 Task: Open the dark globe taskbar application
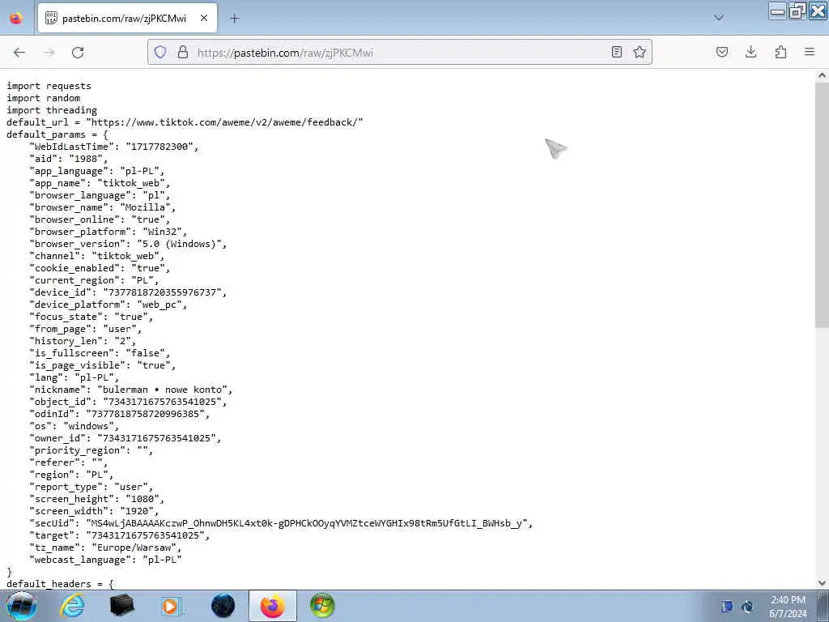223,606
